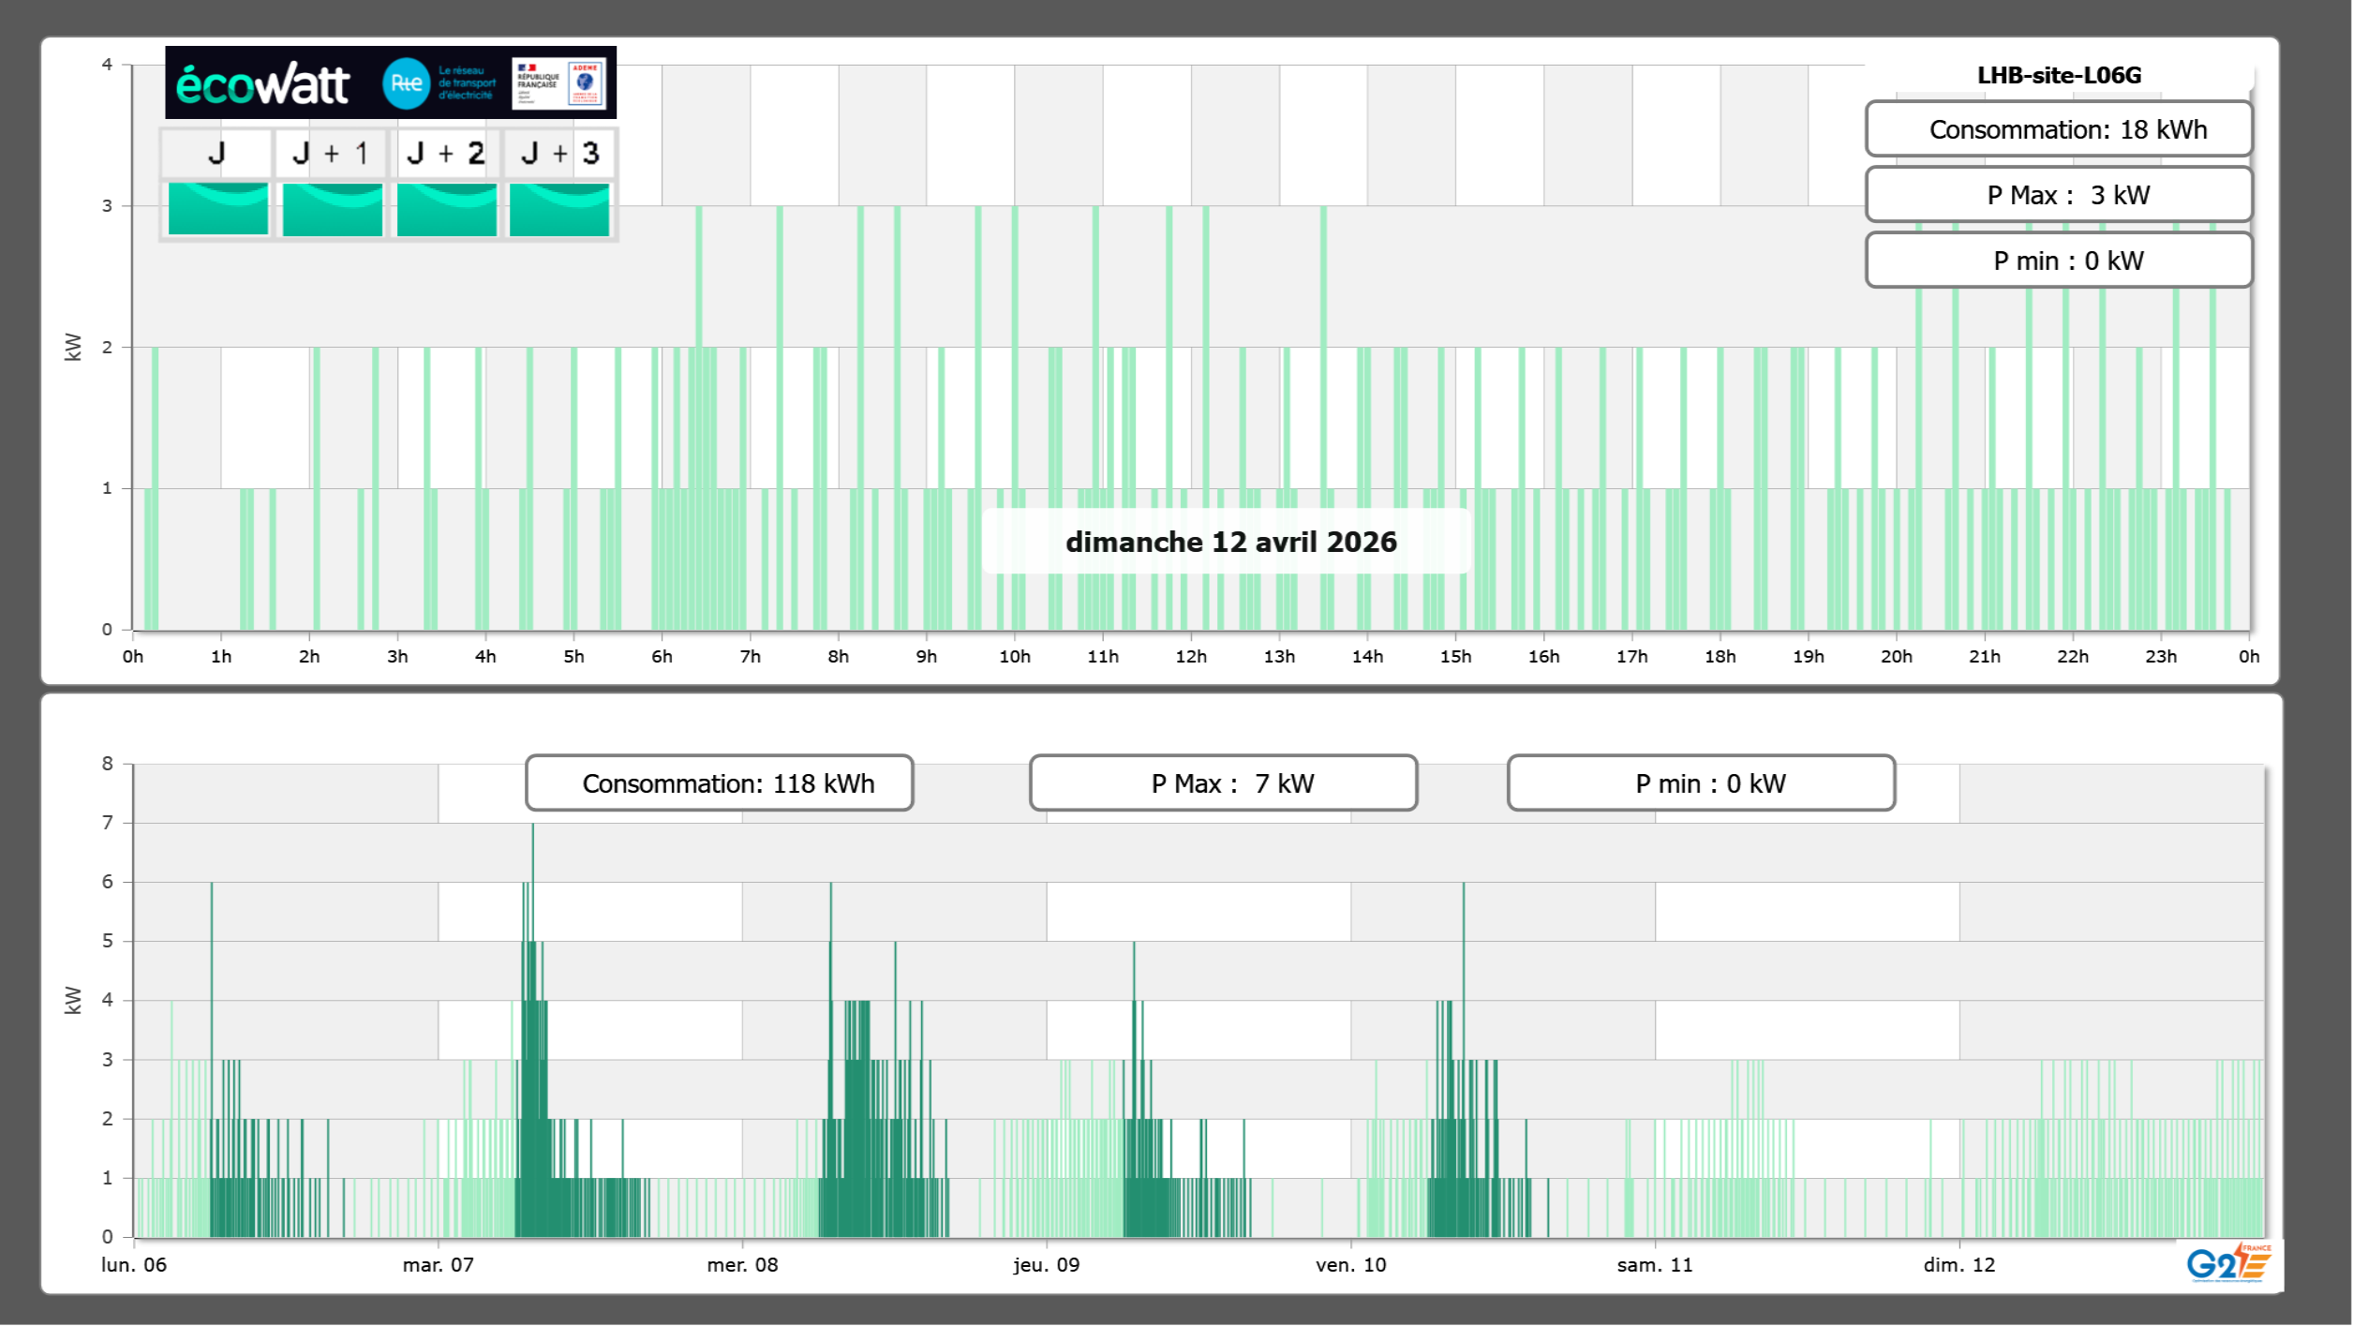Click the green J+2 signal tile

[446, 209]
